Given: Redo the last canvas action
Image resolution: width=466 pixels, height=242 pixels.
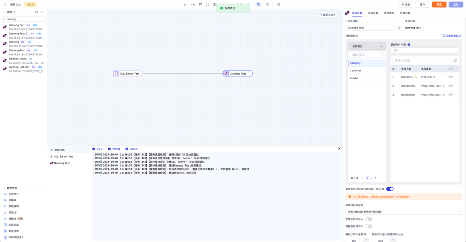Looking at the screenshot, I should click(193, 5).
